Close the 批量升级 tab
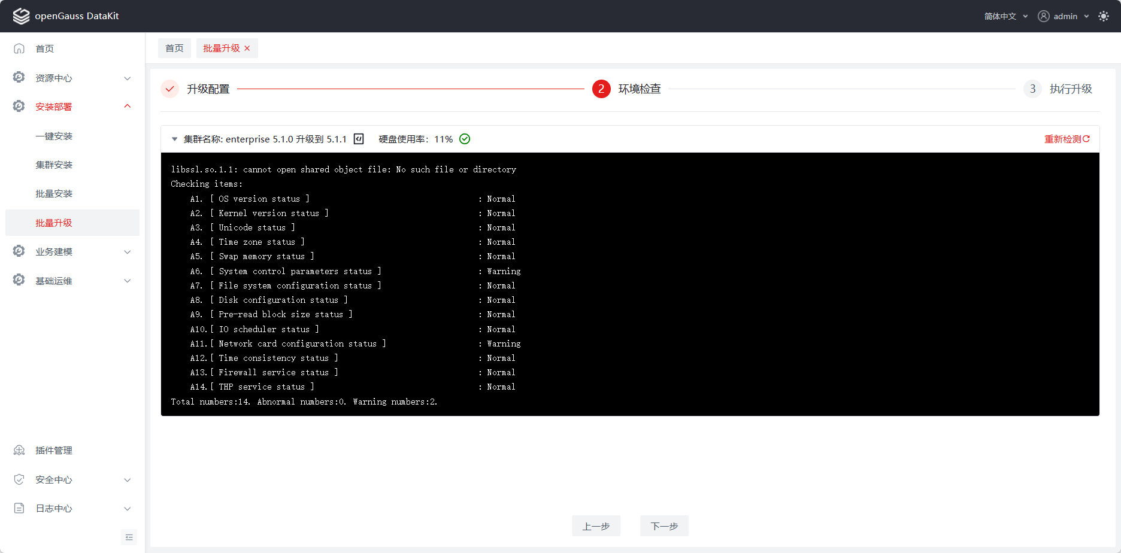Screen dimensions: 1121x553 [247, 48]
